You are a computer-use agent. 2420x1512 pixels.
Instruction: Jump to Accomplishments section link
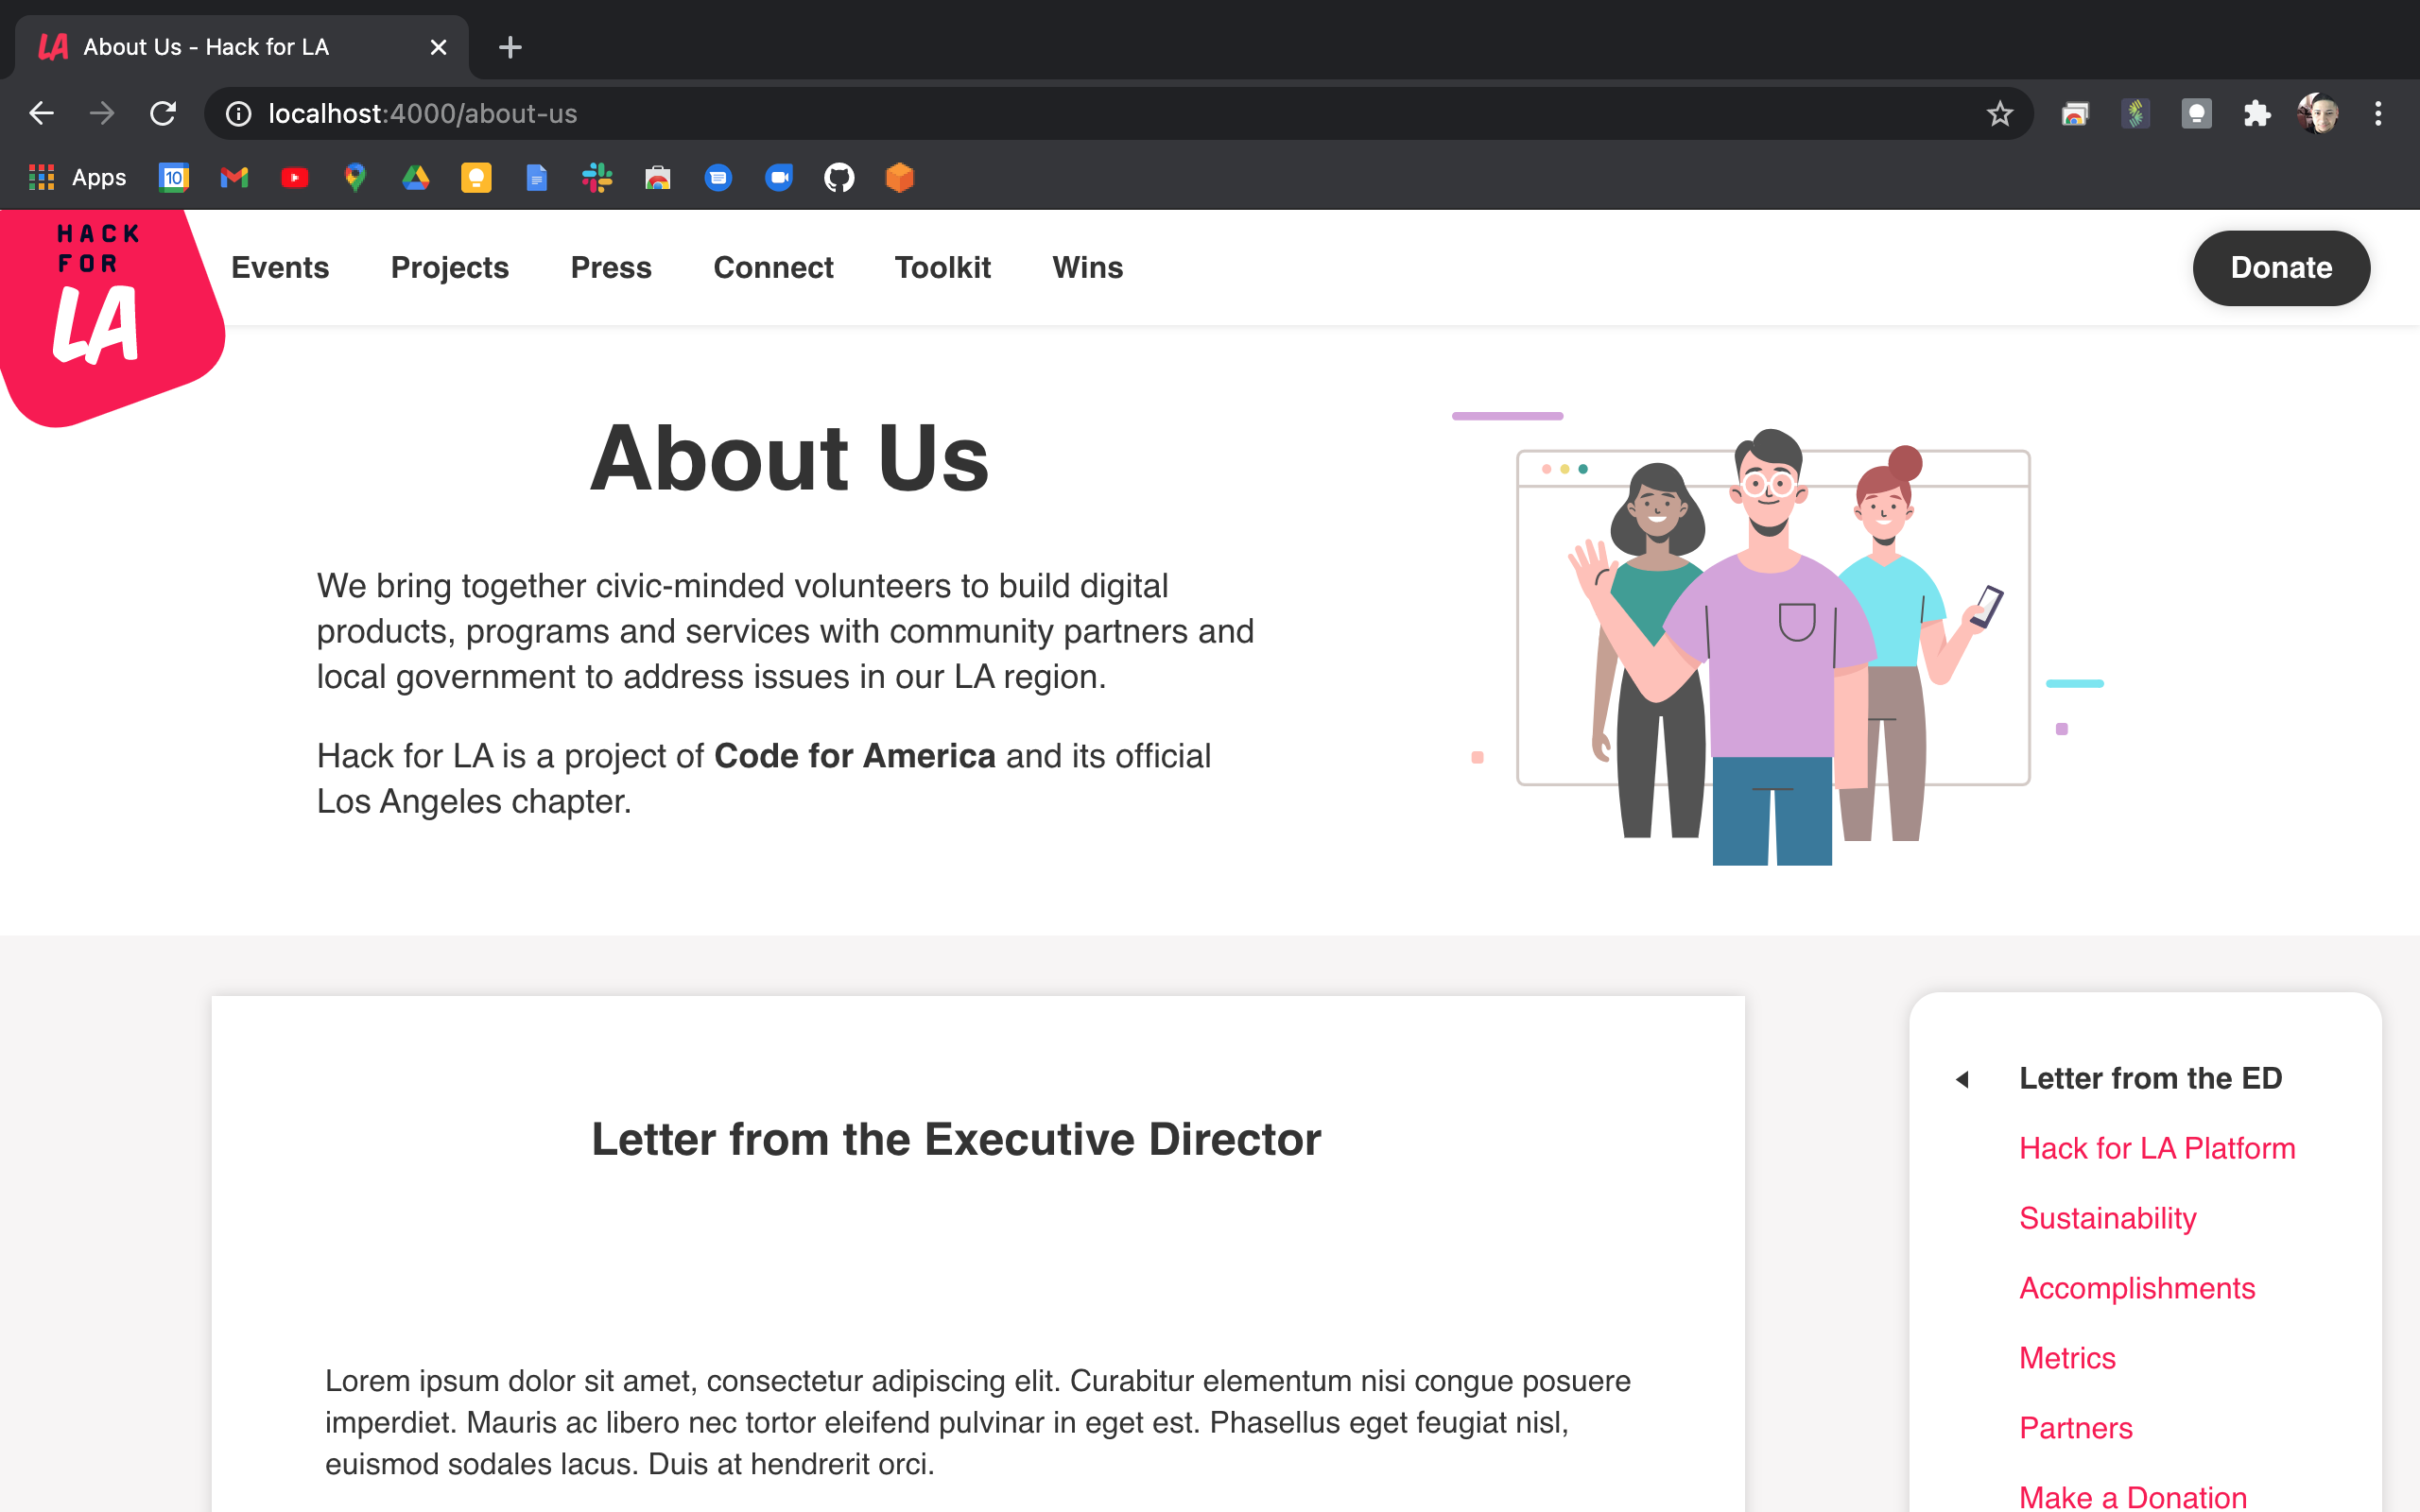tap(2136, 1288)
